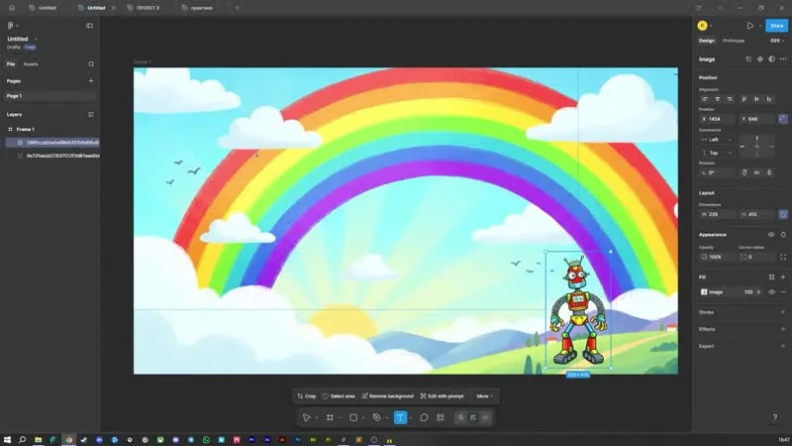Remove the Image fill

pos(783,291)
